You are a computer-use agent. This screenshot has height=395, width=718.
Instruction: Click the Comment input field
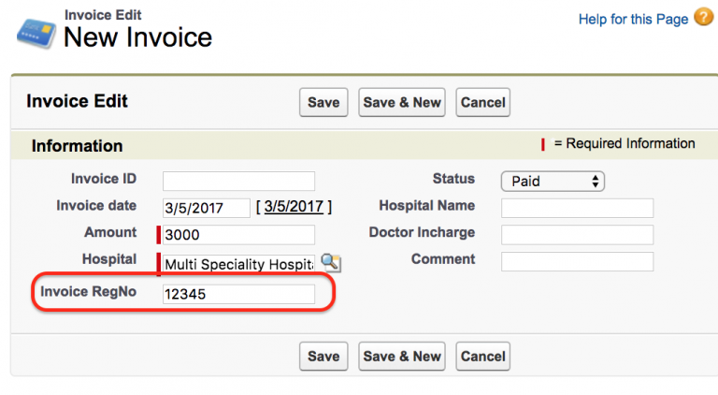click(577, 261)
